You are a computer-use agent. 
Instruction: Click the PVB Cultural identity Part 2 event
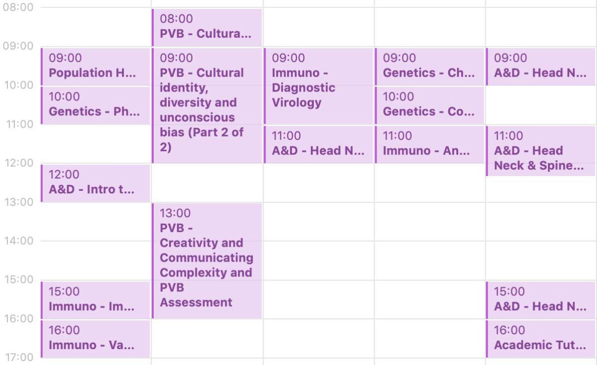click(x=207, y=105)
